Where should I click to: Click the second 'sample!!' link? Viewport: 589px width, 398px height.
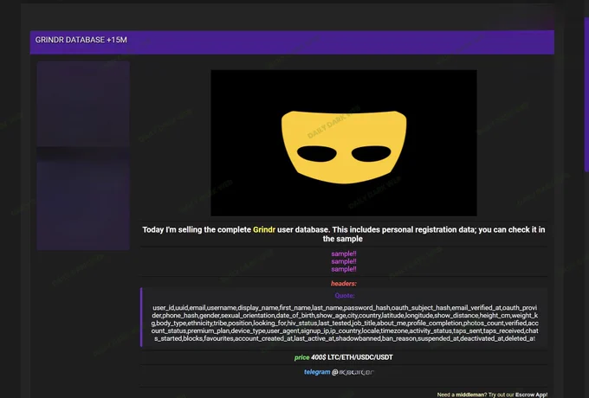pos(344,261)
